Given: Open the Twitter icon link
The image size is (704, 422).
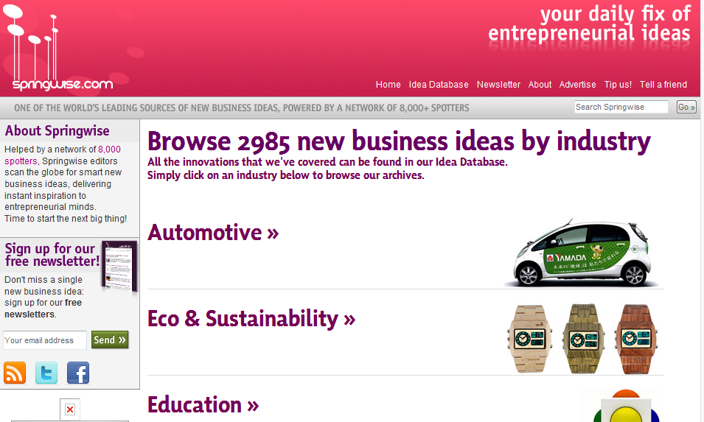Looking at the screenshot, I should click(46, 373).
